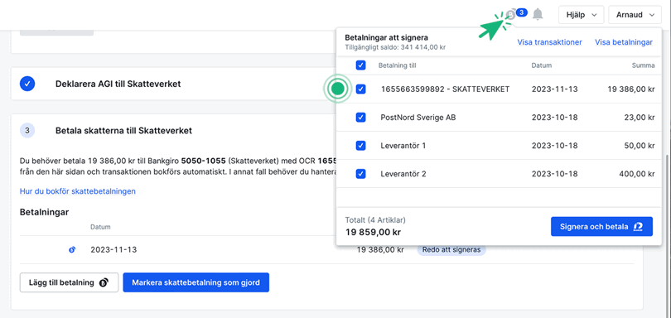Toggle the select-all checkbox in payments header
This screenshot has width=671, height=318.
(360, 65)
